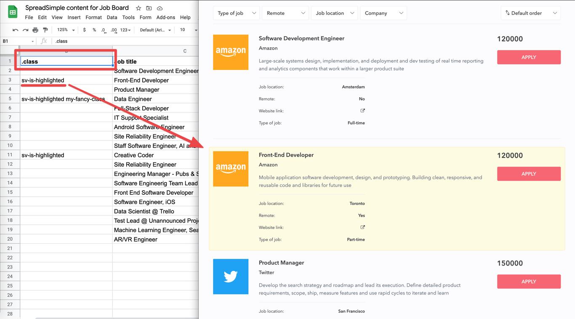Image resolution: width=575 pixels, height=319 pixels.
Task: Open the Default (Arial) font dropdown
Action: click(155, 30)
